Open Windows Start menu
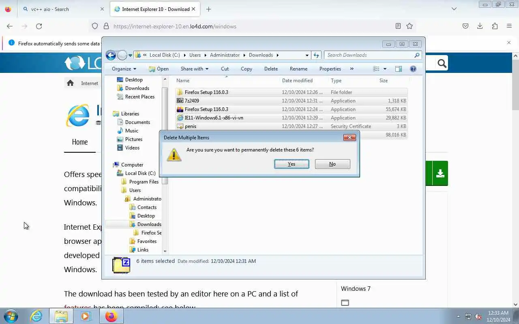519x324 pixels. click(11, 316)
